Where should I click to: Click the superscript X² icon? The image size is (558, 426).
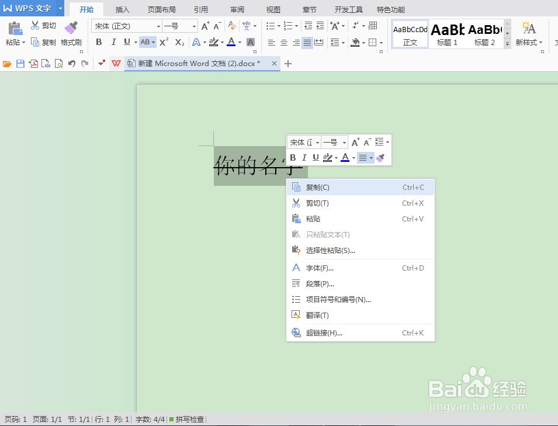[x=164, y=42]
